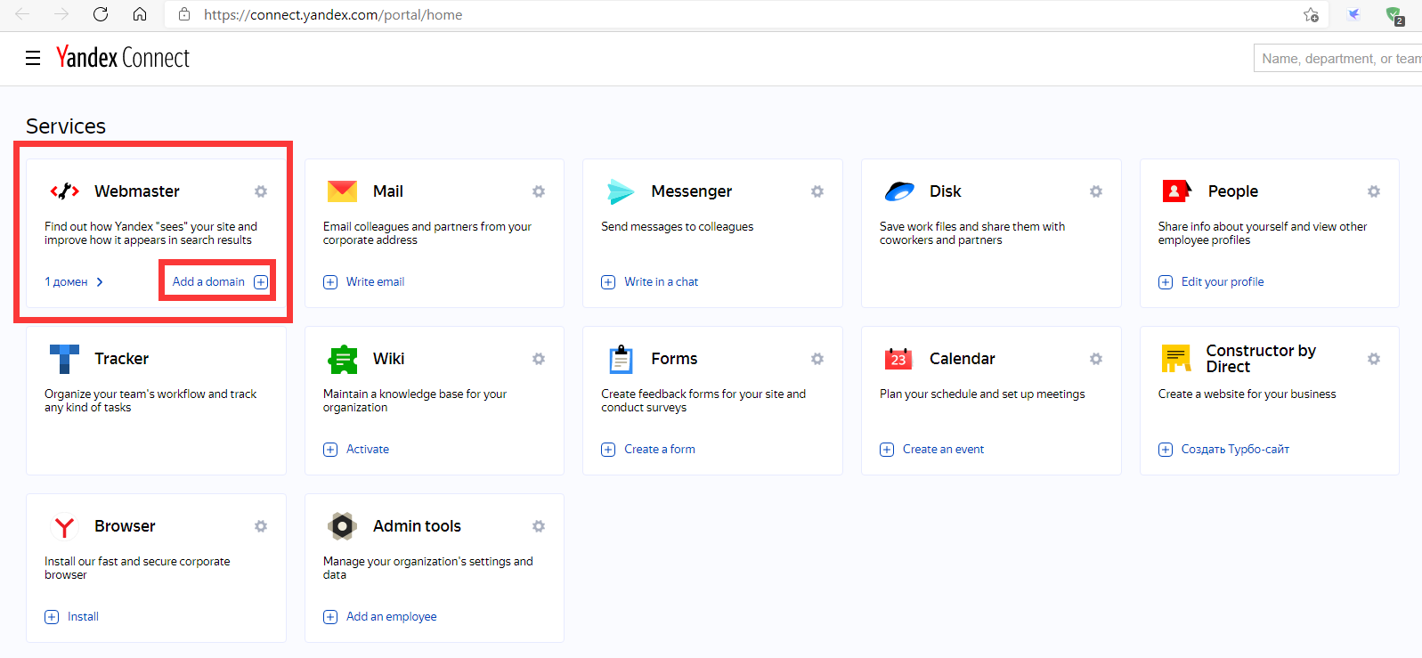Click the site lock icon in the address bar
Viewport: 1422px width, 658px height.
click(184, 14)
